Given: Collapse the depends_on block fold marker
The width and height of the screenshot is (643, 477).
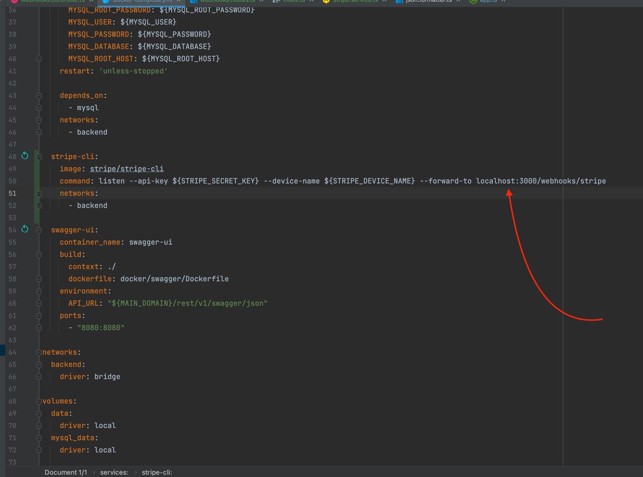Looking at the screenshot, I should tap(39, 95).
